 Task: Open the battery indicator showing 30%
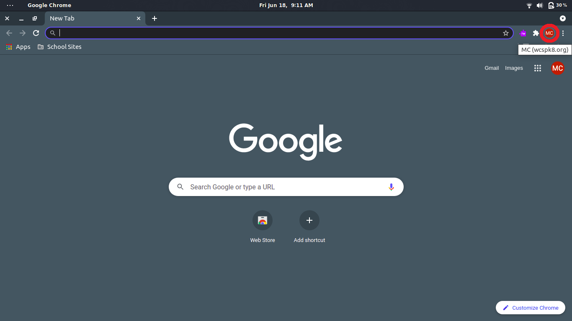tap(557, 5)
